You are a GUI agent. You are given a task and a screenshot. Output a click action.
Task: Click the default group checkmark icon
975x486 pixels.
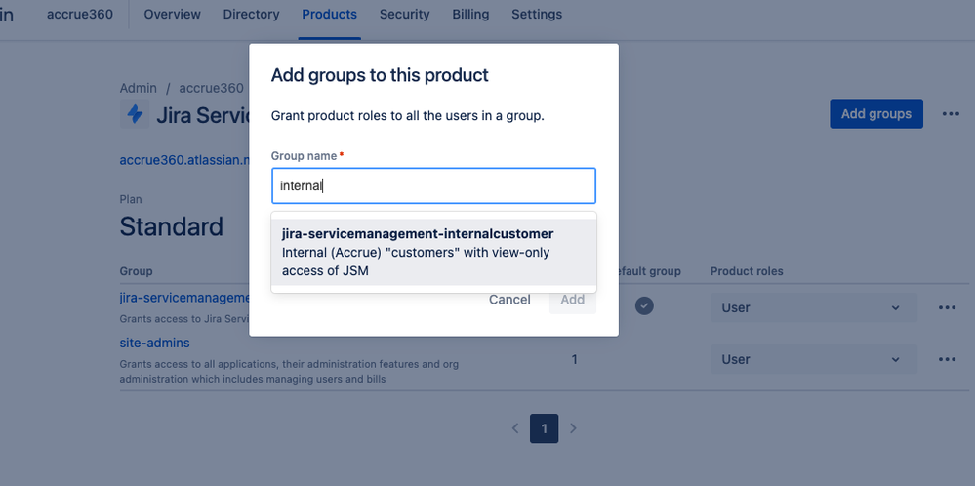click(x=644, y=305)
